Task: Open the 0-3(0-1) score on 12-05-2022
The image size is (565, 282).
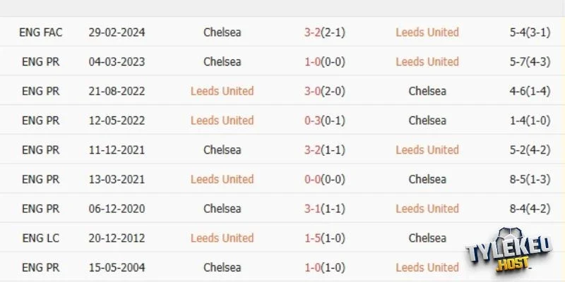Action: click(x=323, y=121)
